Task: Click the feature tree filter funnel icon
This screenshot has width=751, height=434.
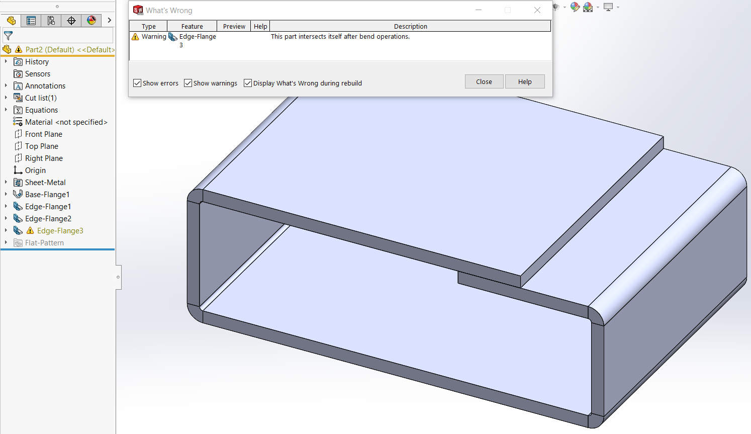Action: click(9, 36)
